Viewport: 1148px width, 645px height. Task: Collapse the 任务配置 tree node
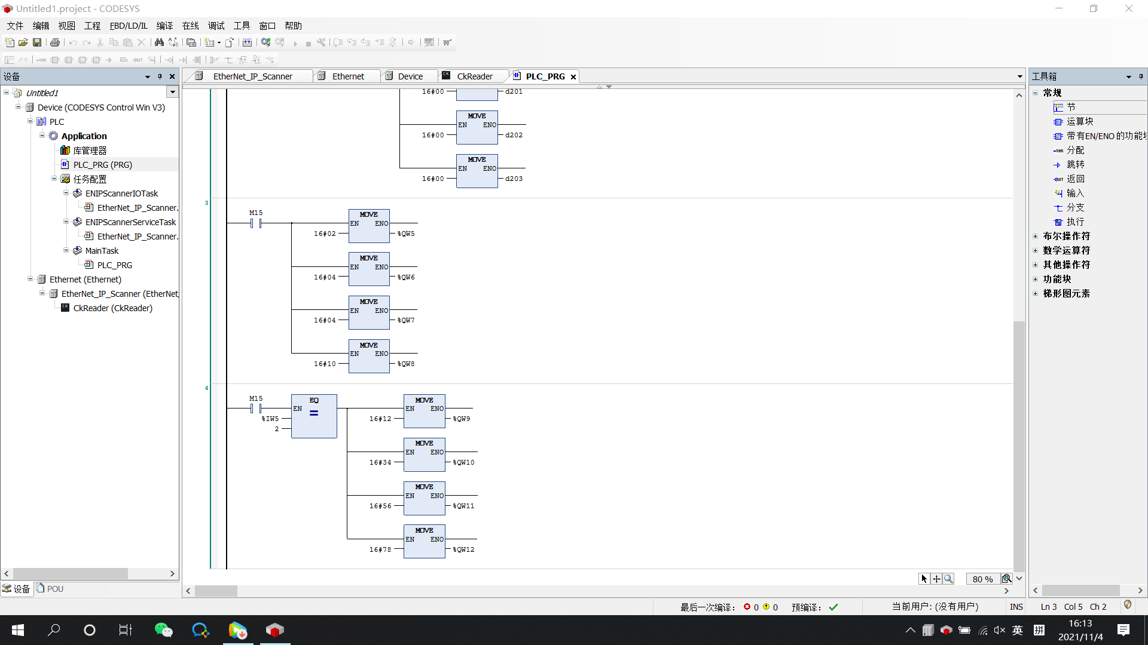(54, 179)
